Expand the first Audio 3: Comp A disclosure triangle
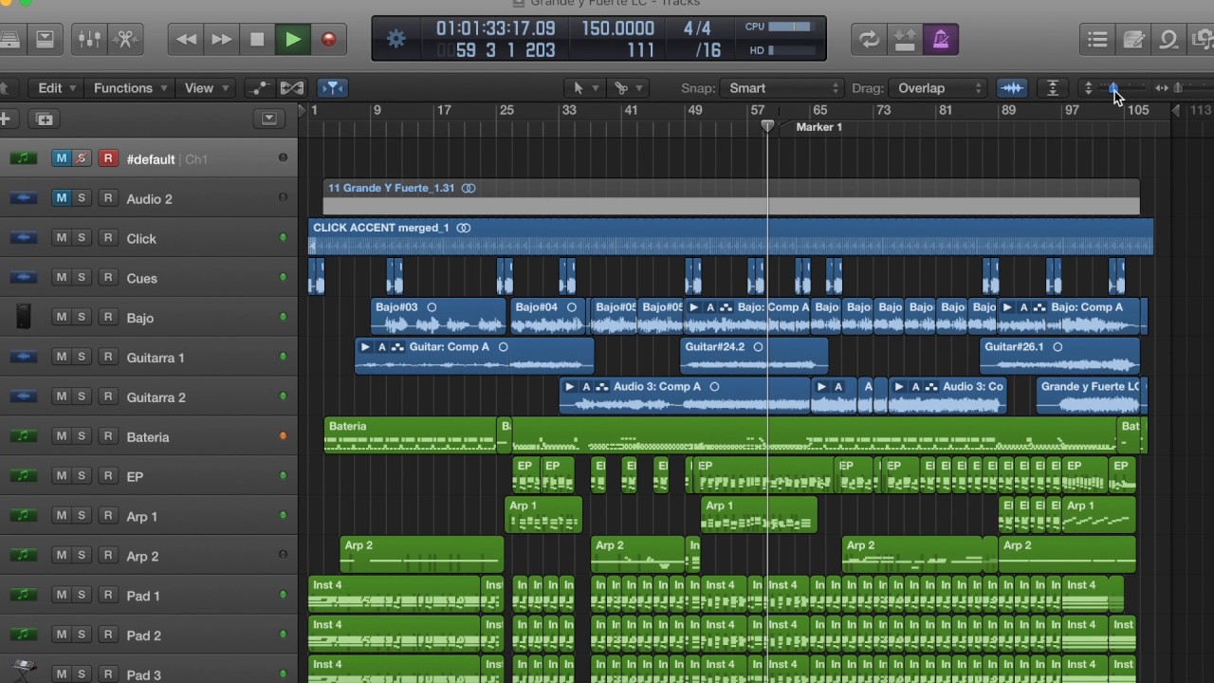 569,387
